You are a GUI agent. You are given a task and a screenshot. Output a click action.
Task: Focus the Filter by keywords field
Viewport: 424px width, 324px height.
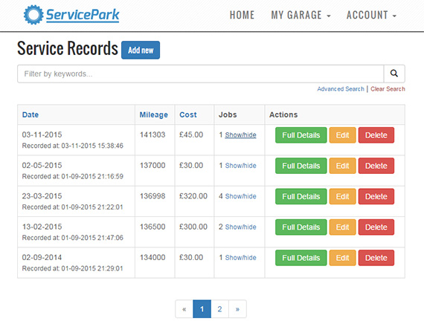coord(201,74)
